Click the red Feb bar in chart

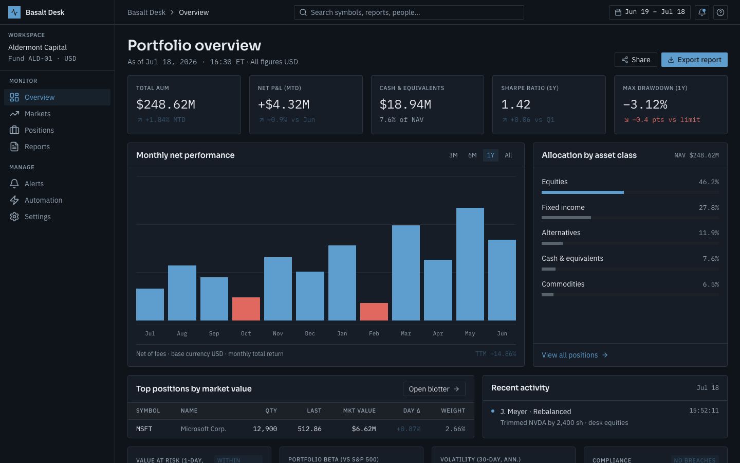[374, 312]
